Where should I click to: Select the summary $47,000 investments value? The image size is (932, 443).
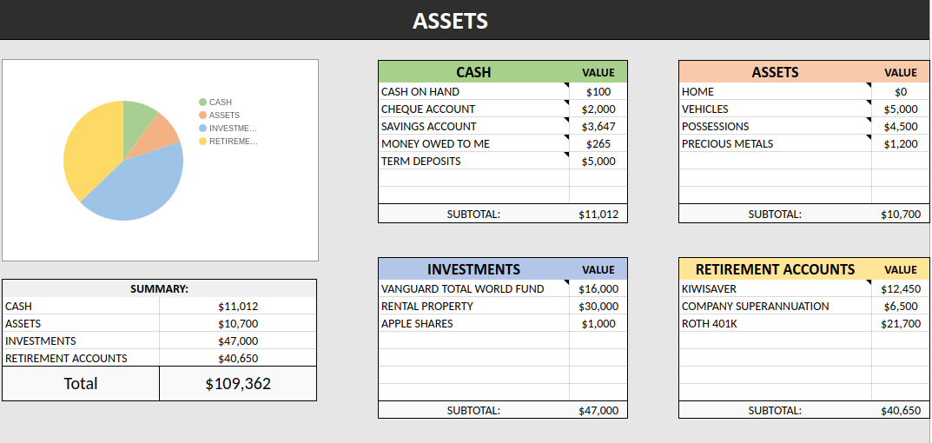238,341
